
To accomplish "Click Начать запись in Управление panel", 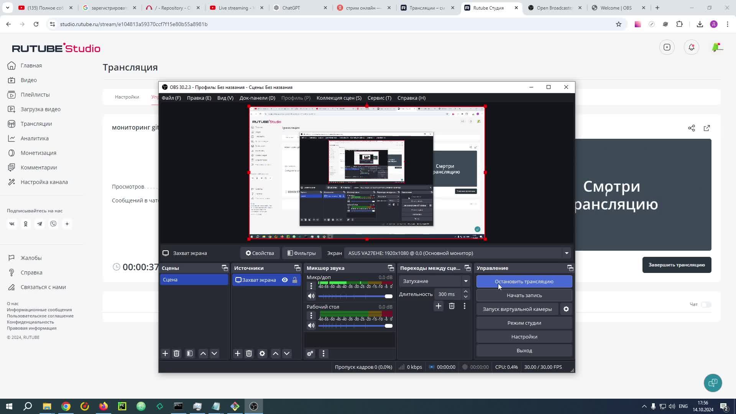I will point(524,295).
